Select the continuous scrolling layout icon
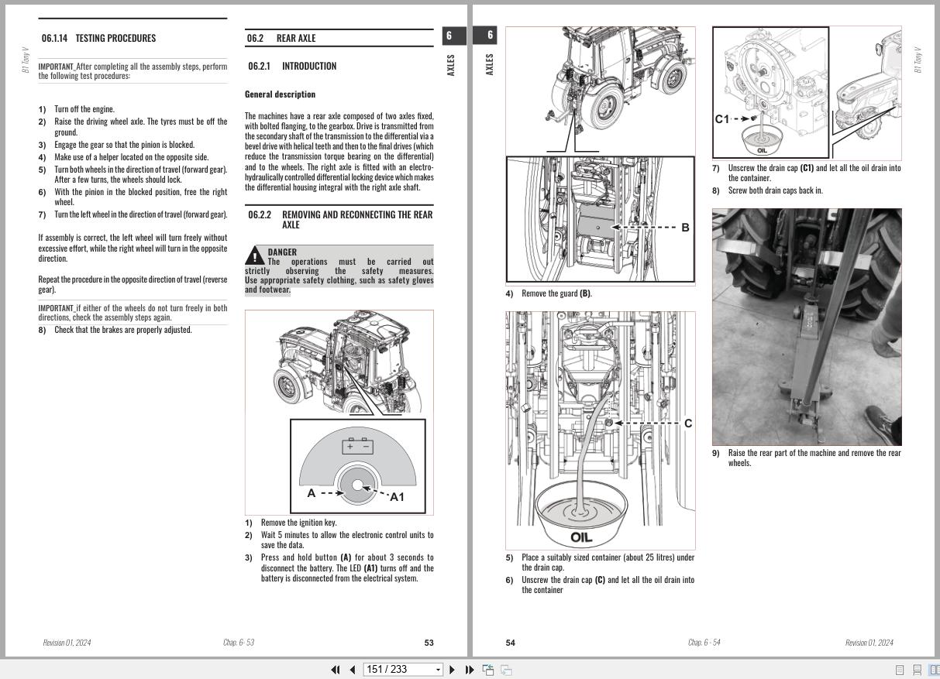The height and width of the screenshot is (679, 940). (919, 669)
